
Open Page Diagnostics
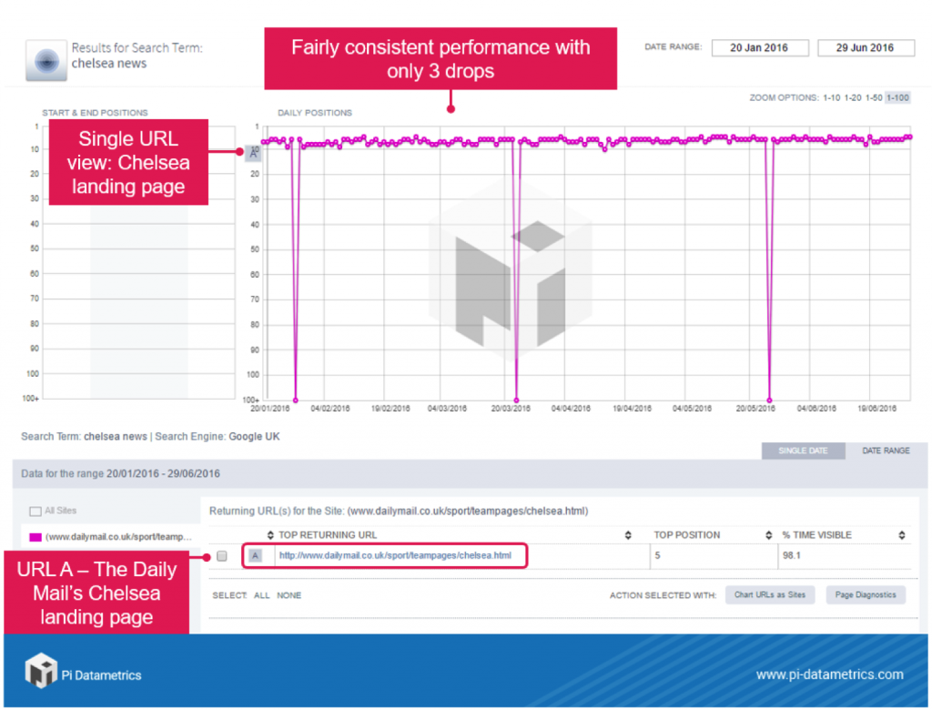pos(866,595)
